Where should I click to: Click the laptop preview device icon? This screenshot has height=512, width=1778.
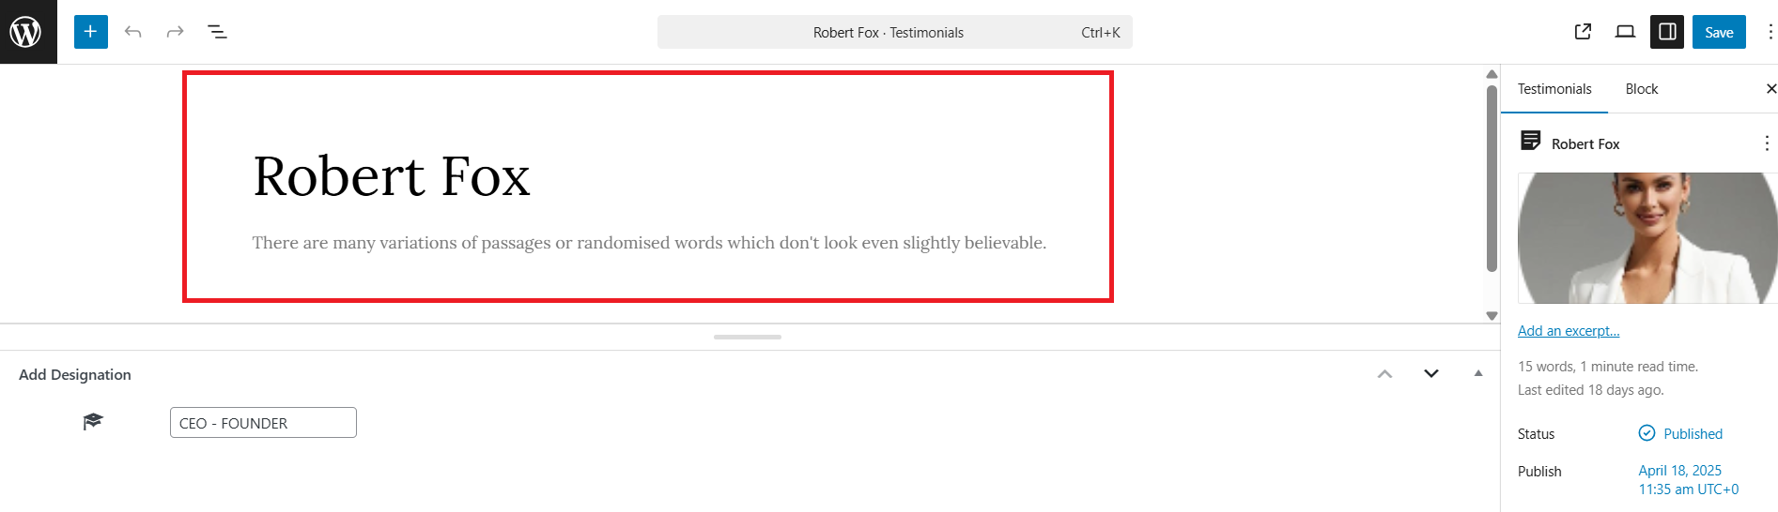1625,32
